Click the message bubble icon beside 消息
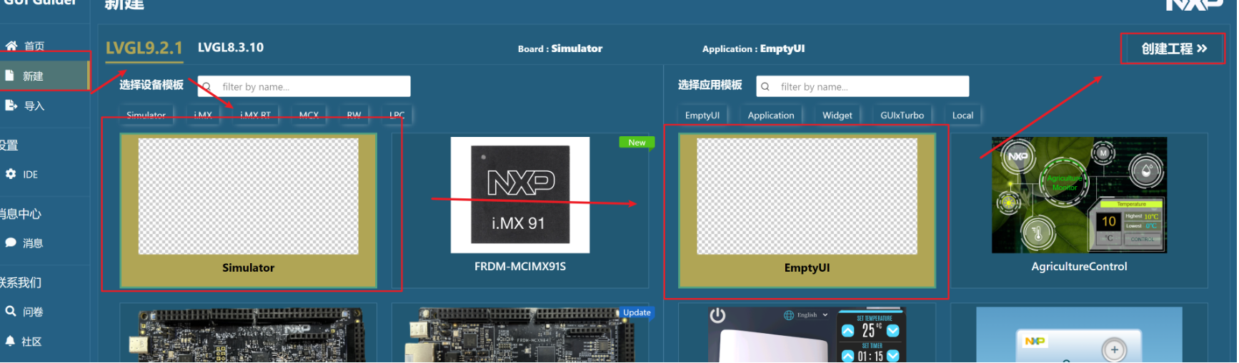 11,242
